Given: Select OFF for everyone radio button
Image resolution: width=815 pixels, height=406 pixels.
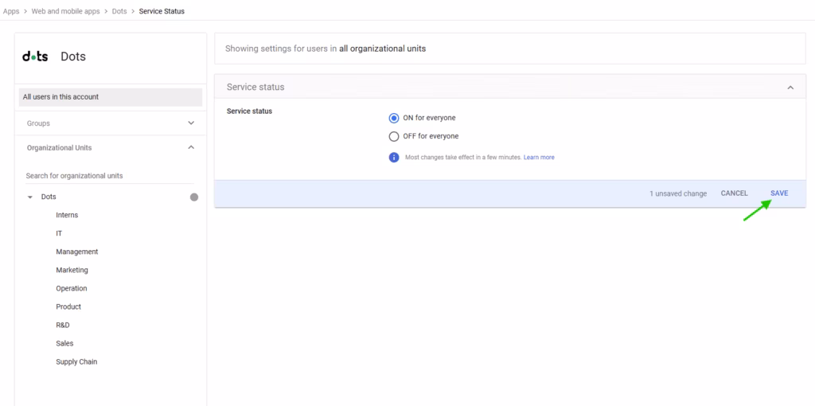Looking at the screenshot, I should click(393, 136).
